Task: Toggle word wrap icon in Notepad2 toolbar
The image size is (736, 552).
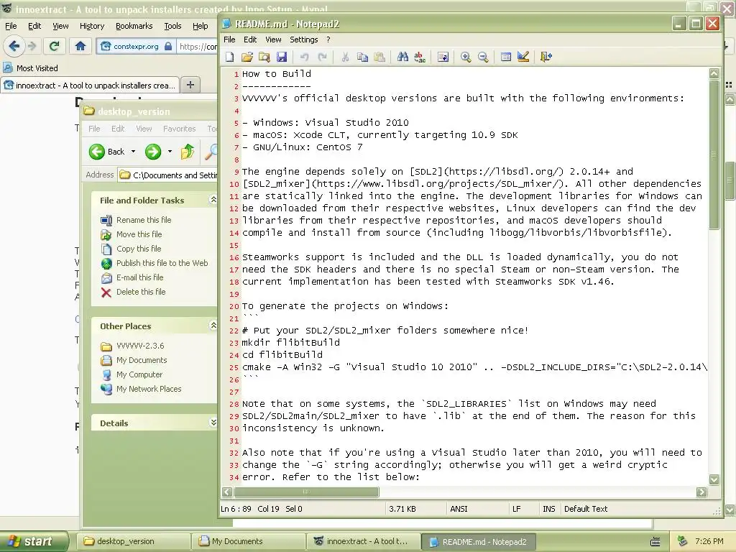Action: click(x=443, y=57)
